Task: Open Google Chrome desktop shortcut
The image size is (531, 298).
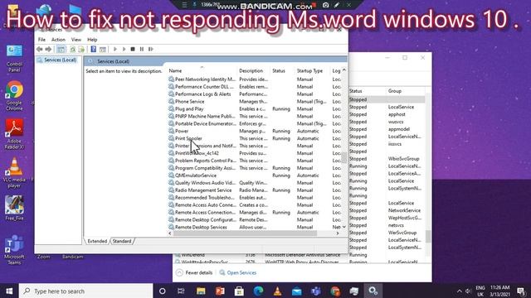Action: tap(14, 96)
